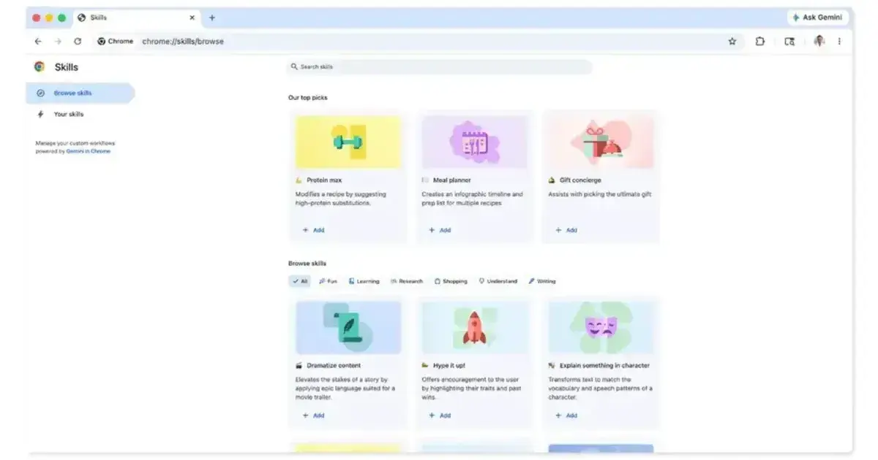The height and width of the screenshot is (460, 878).
Task: Open the Hype it up rocket illustration
Action: 474,326
